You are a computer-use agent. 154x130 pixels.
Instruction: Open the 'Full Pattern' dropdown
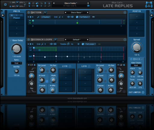click(85, 17)
